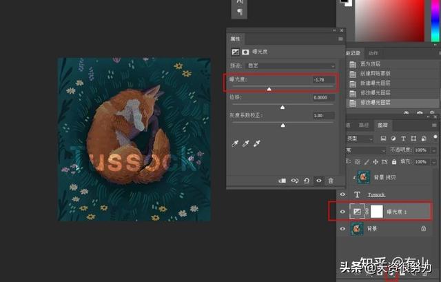Hide the 背景 layer
Screen dimensions: 441x282
tap(342, 228)
